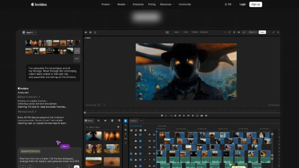Click the add marker icon in transport
Viewport: 299px width, 168px height.
[x=162, y=116]
